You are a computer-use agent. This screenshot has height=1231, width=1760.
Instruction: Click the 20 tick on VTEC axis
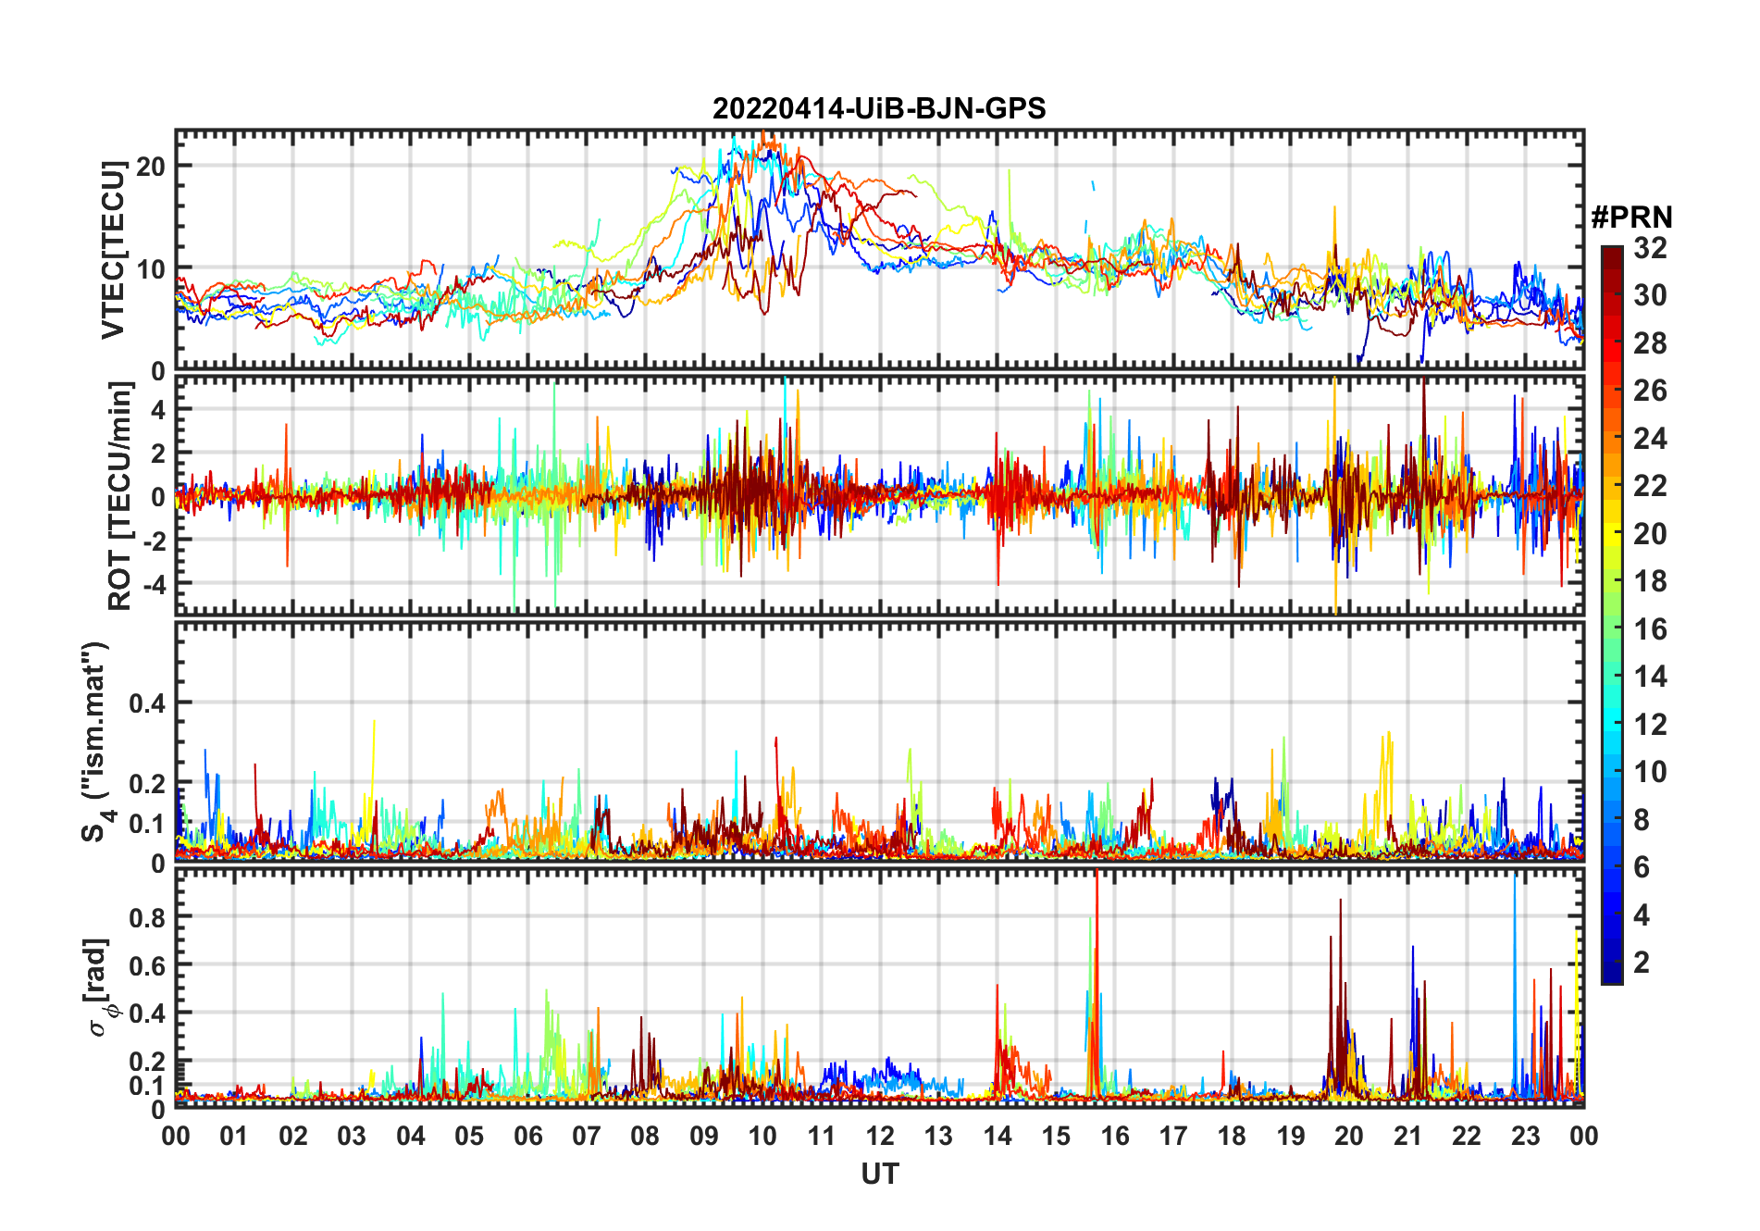[x=151, y=167]
